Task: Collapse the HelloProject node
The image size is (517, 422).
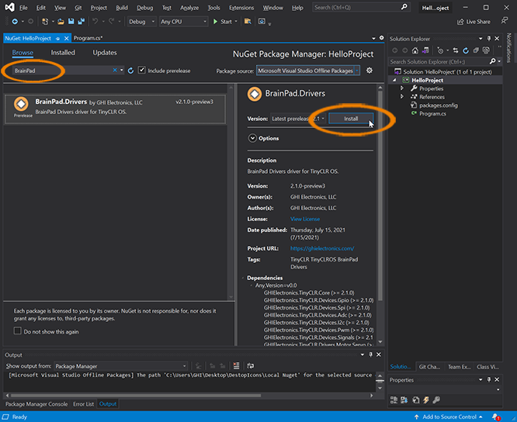Action: (x=394, y=80)
